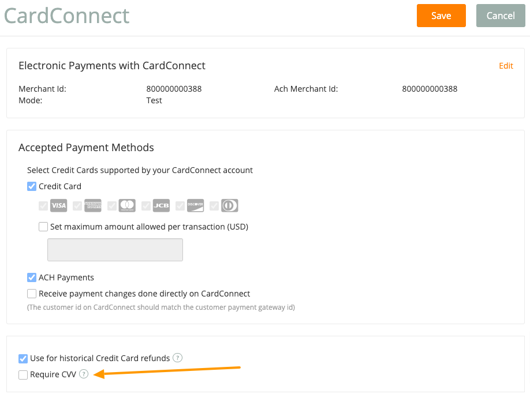Click the Visa card icon

click(58, 205)
